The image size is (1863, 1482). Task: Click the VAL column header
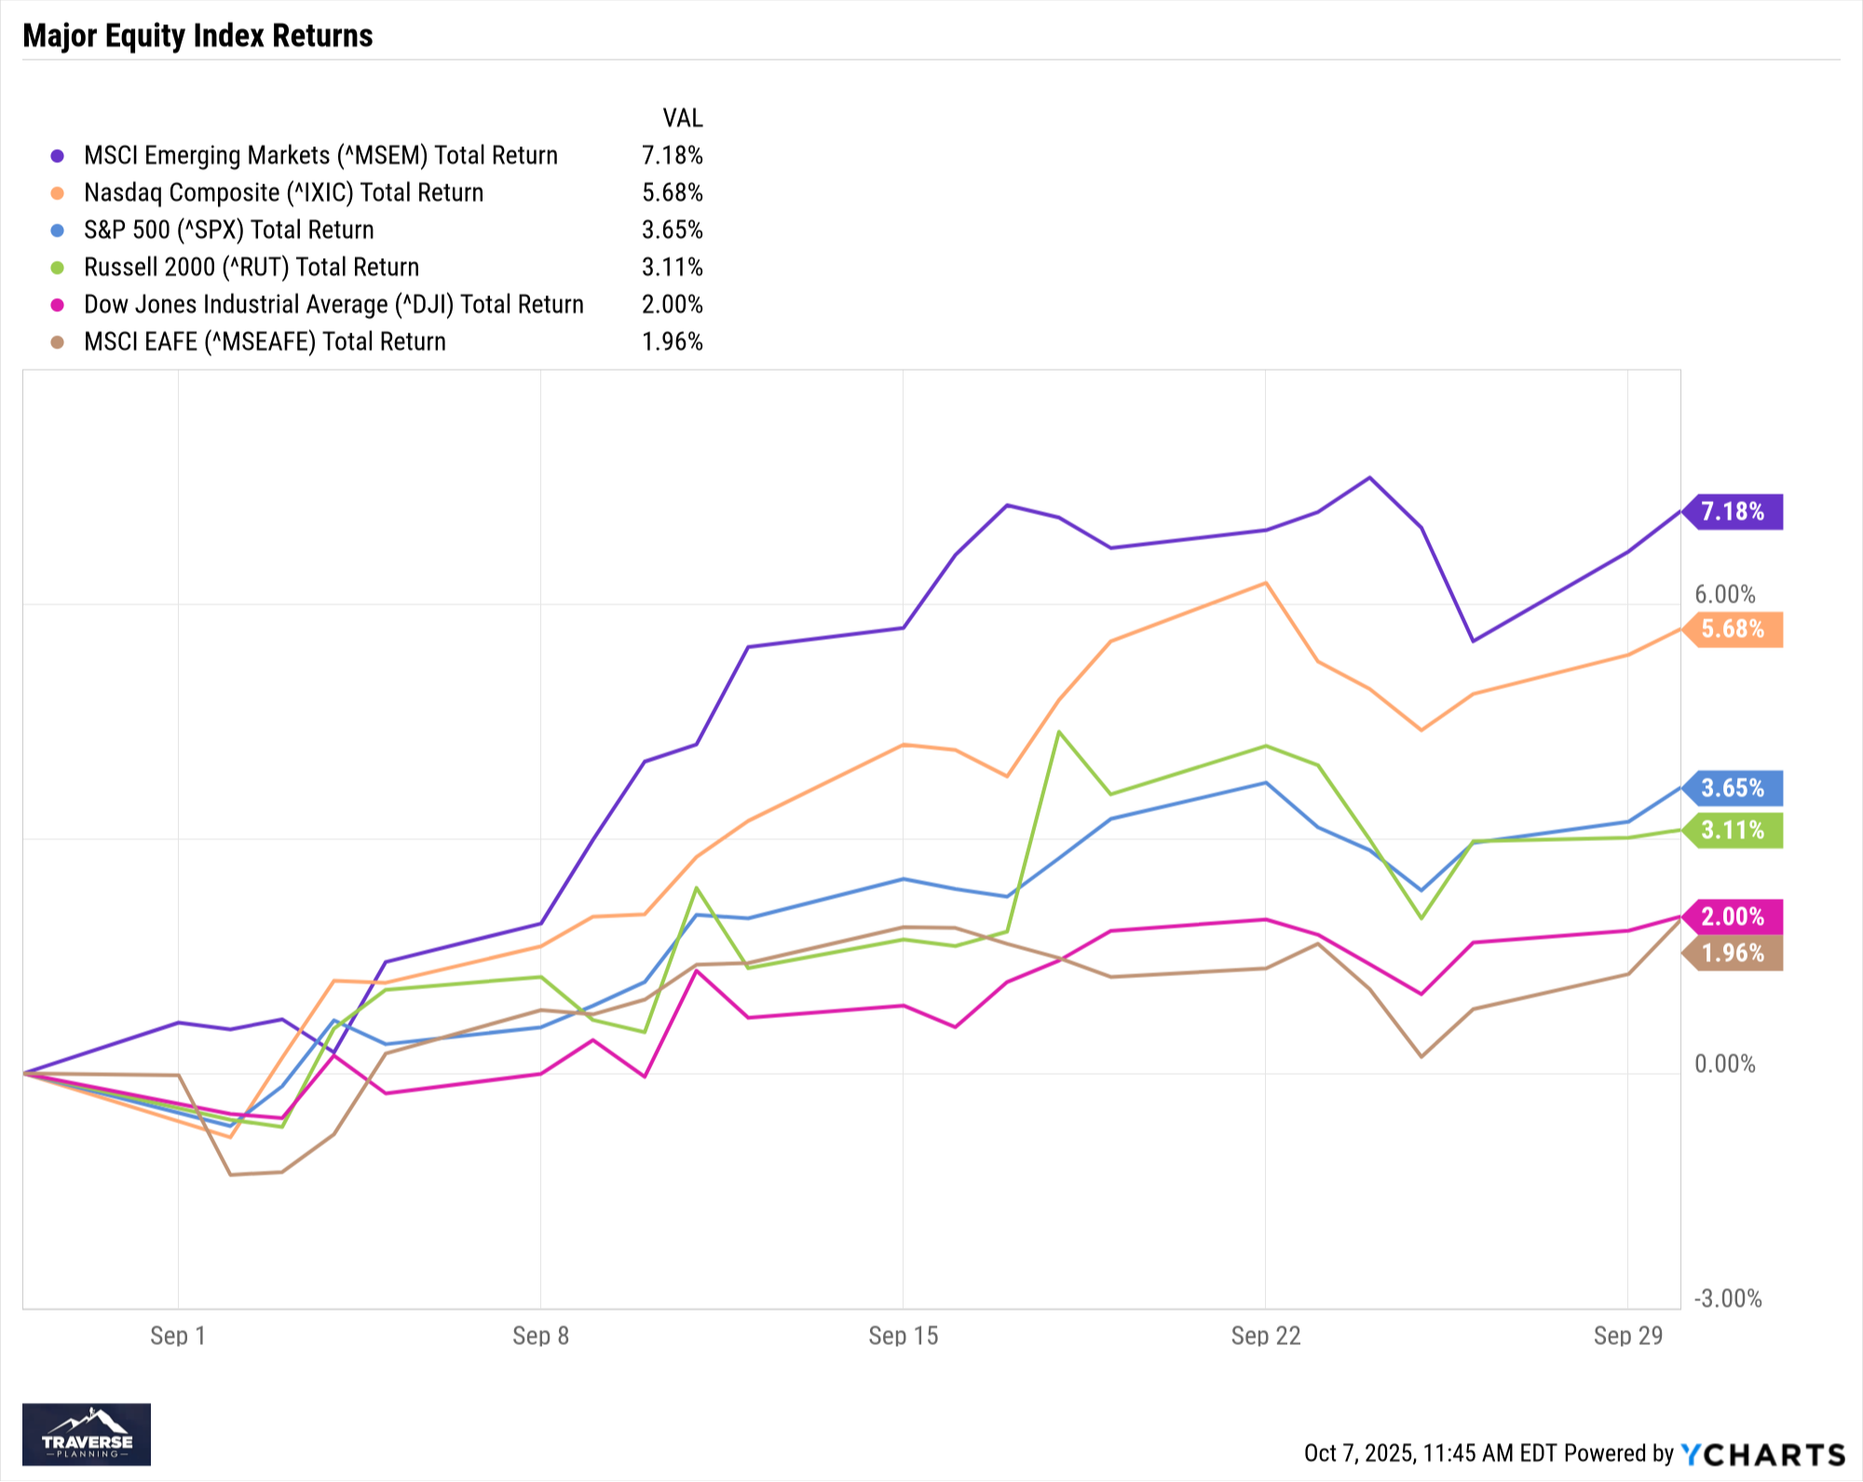click(x=683, y=118)
